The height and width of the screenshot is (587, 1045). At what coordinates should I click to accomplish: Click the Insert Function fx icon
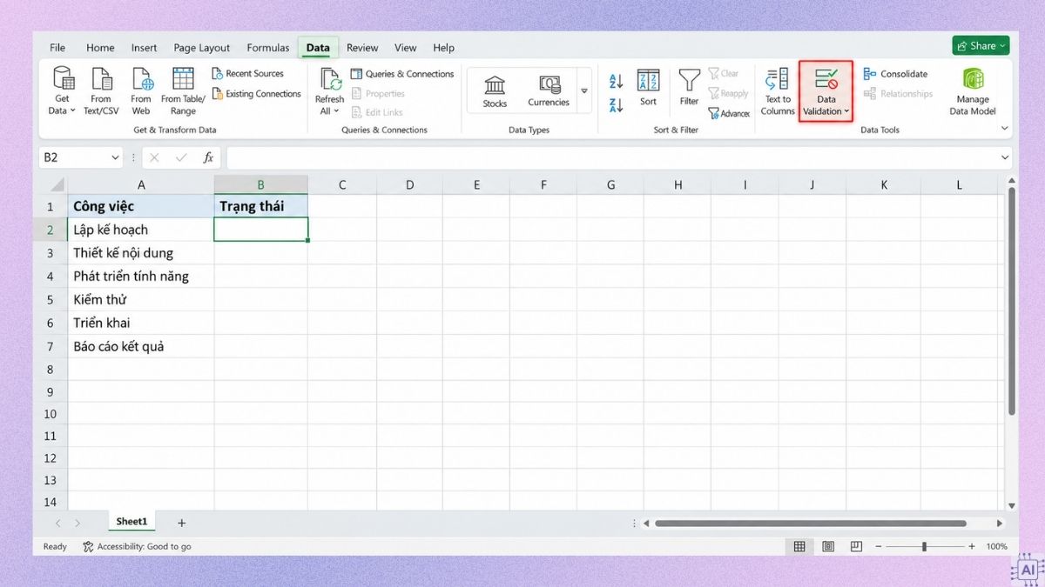(208, 157)
